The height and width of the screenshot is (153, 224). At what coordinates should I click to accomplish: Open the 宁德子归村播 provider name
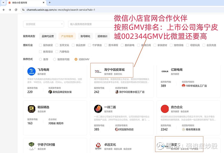pyautogui.click(x=46, y=145)
